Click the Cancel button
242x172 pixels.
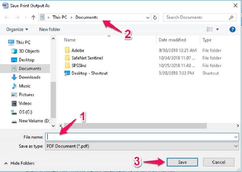tap(219, 162)
